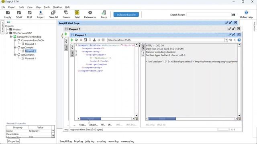Open the Help menu
Screen dimensions: 257x144
(67, 7)
